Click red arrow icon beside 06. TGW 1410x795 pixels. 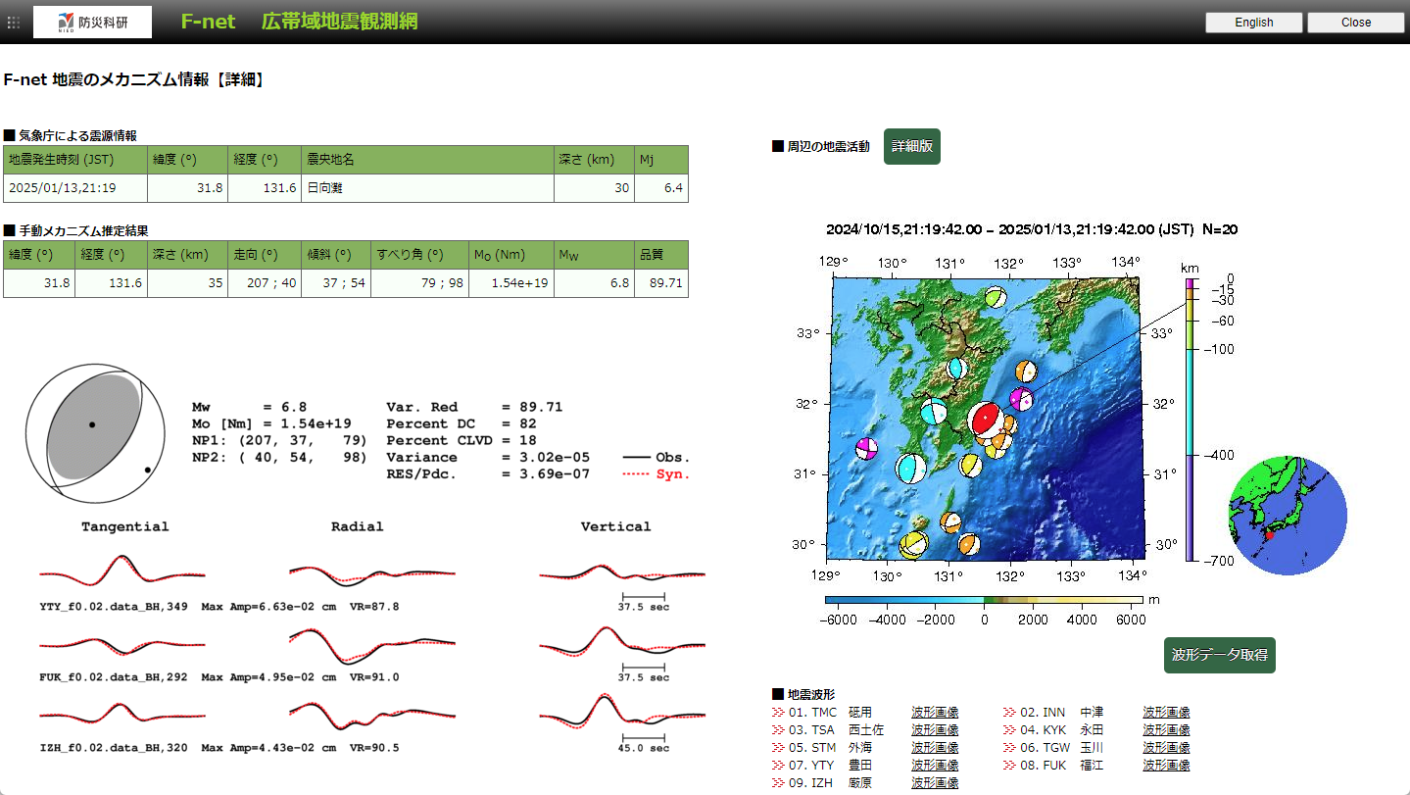coord(1010,748)
